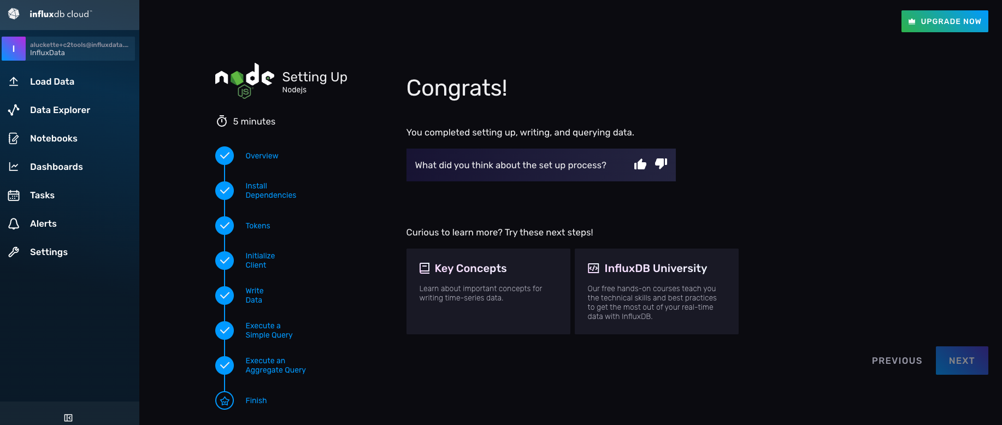Open Load Data via the upload icon

tap(14, 81)
